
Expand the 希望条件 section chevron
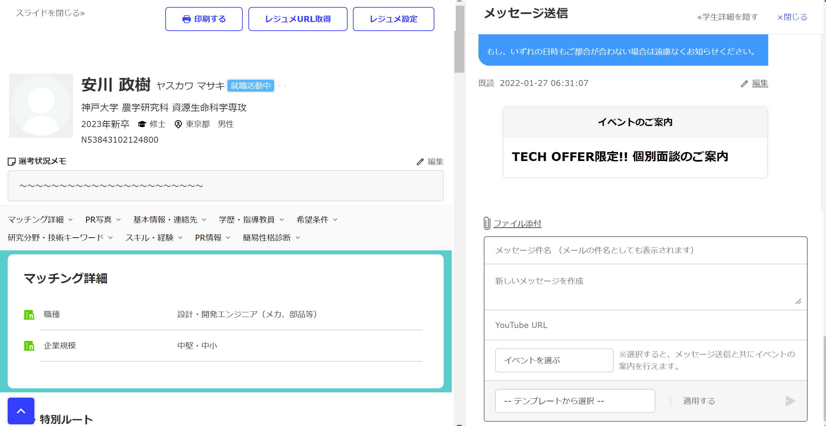pos(336,220)
